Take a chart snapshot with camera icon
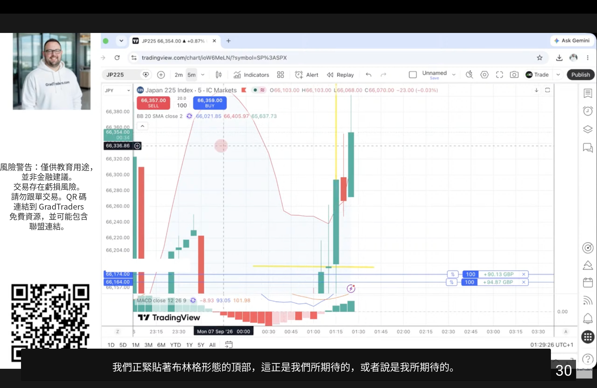Screen dimensions: 597x388 pyautogui.click(x=514, y=75)
